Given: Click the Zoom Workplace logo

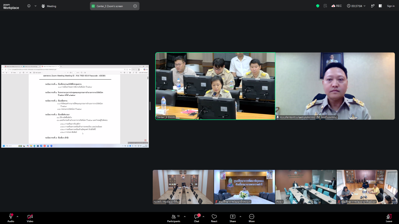Looking at the screenshot, I should point(11,7).
